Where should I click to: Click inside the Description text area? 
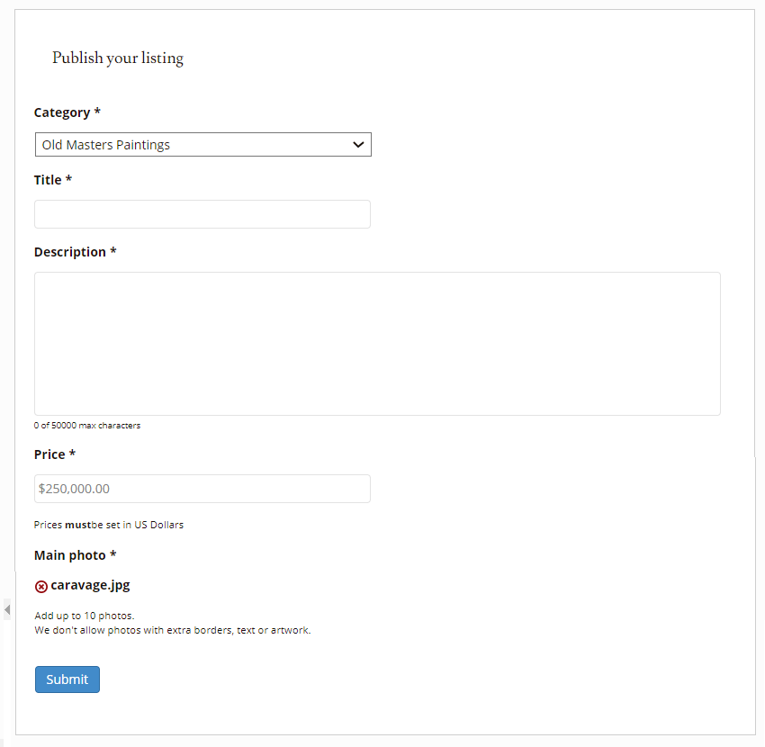pos(377,343)
